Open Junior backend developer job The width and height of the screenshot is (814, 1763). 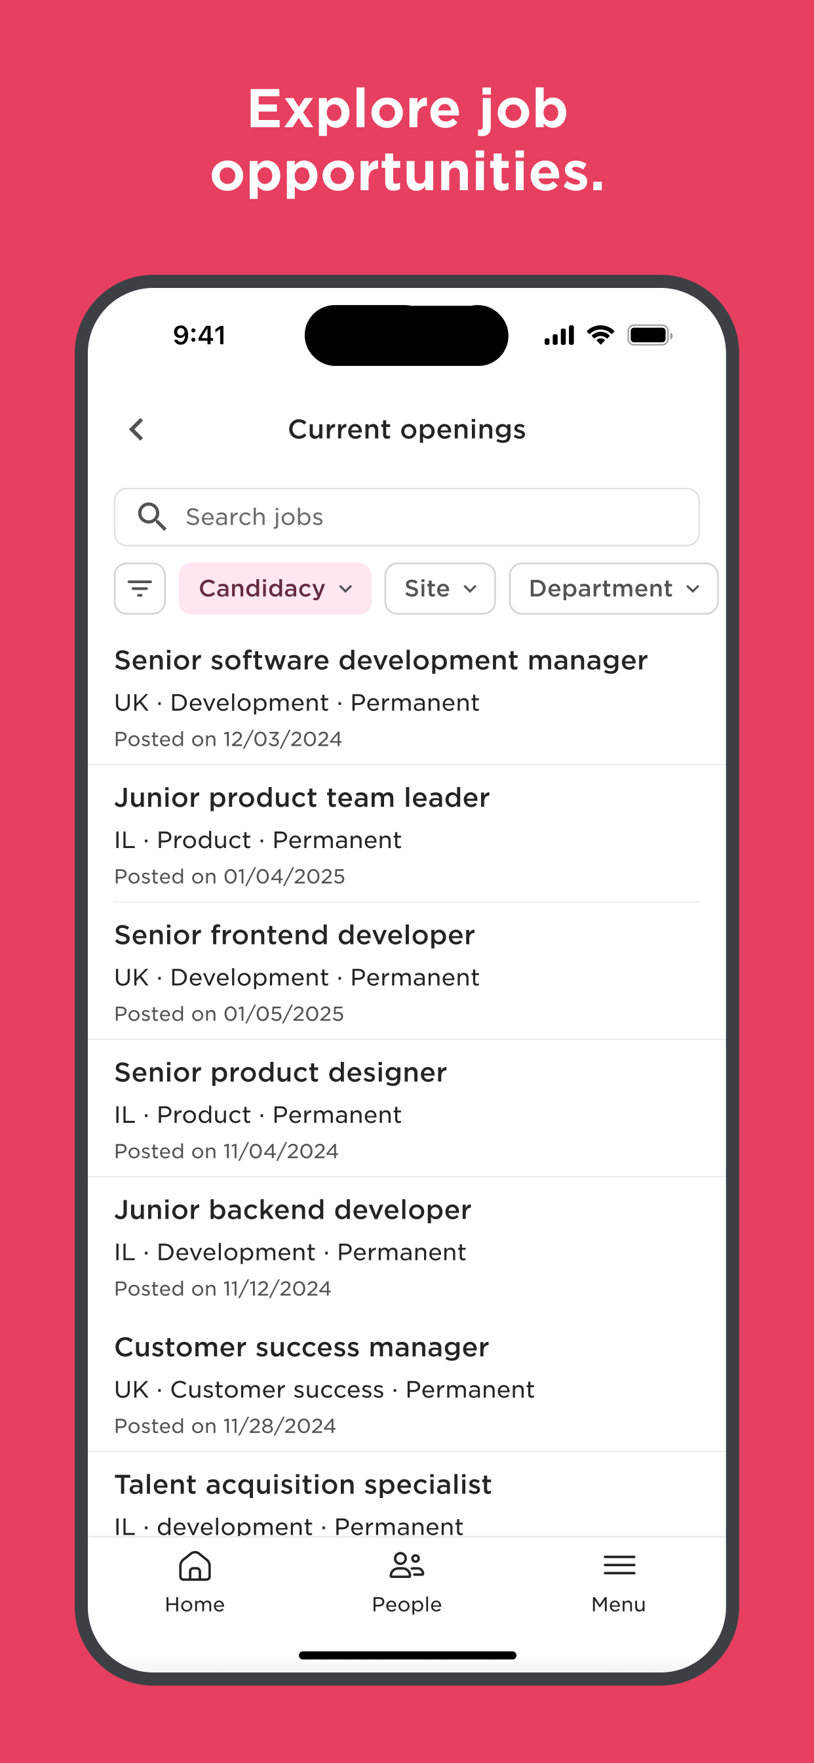point(407,1247)
